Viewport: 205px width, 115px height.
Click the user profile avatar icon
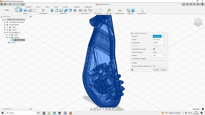[x=202, y=4]
